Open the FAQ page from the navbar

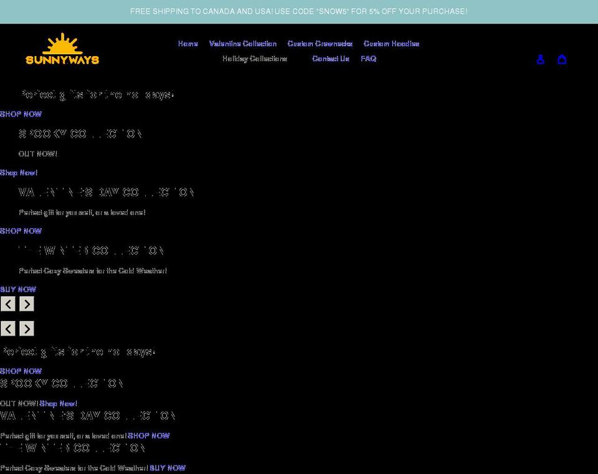tap(368, 59)
